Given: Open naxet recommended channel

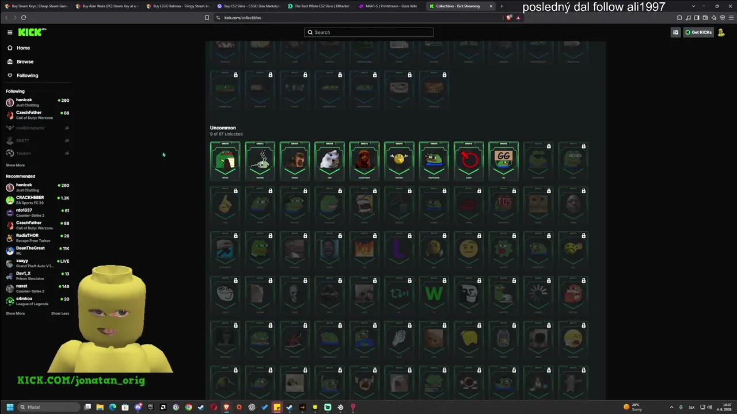Looking at the screenshot, I should point(37,289).
